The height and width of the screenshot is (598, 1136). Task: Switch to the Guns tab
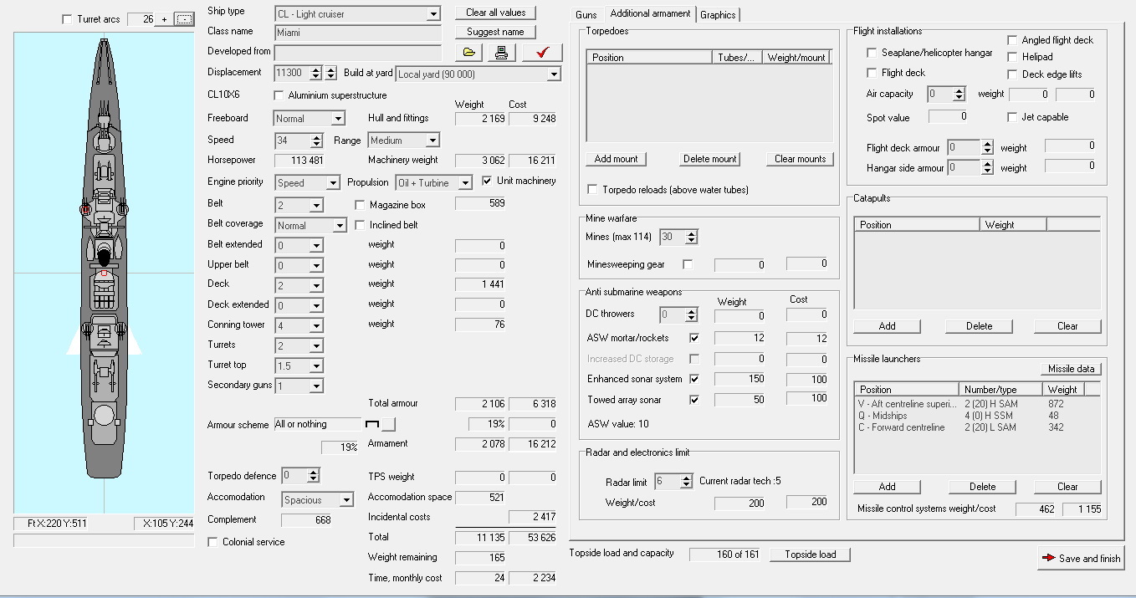click(586, 15)
